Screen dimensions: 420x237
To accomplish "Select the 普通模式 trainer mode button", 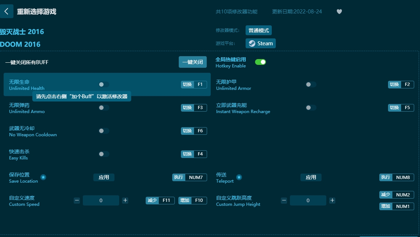I will (258, 30).
